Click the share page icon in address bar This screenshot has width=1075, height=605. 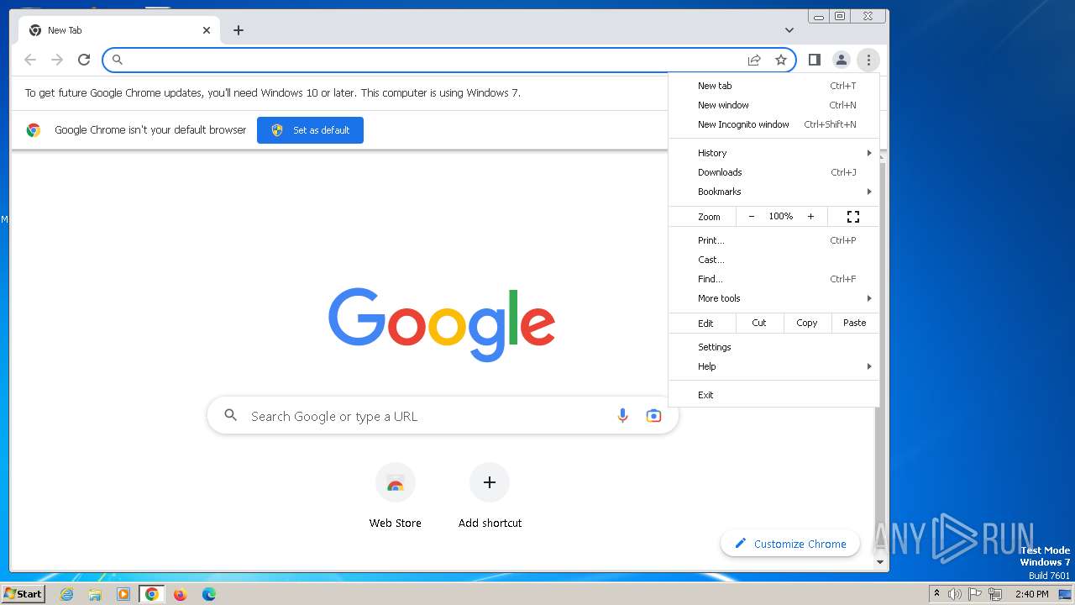[754, 60]
